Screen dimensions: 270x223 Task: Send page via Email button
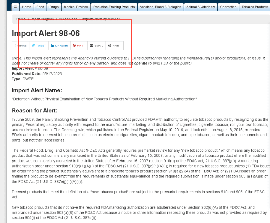pyautogui.click(x=96, y=46)
